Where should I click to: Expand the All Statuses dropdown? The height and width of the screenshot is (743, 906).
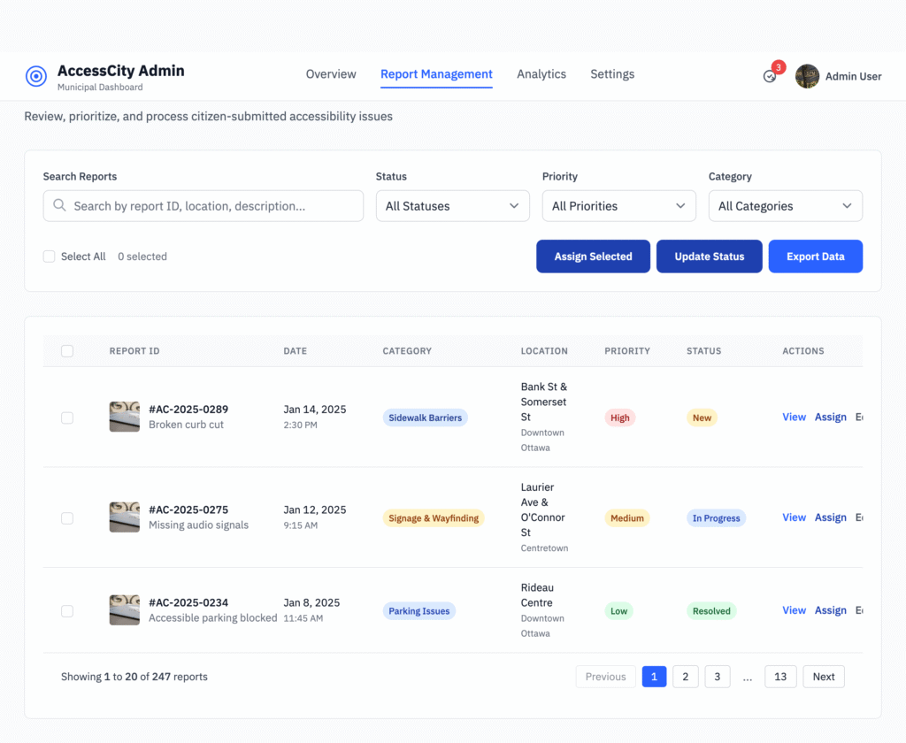tap(452, 206)
